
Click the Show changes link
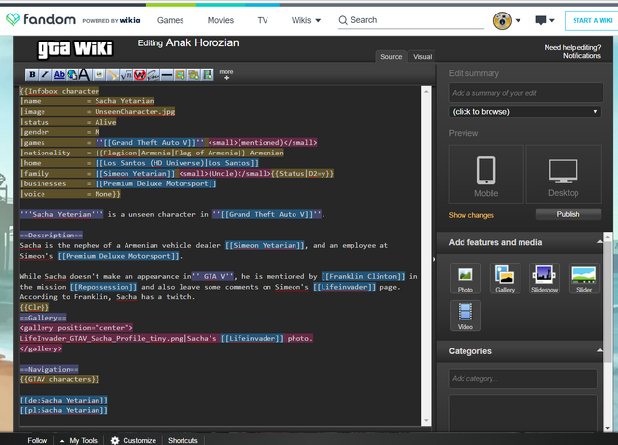coord(471,215)
